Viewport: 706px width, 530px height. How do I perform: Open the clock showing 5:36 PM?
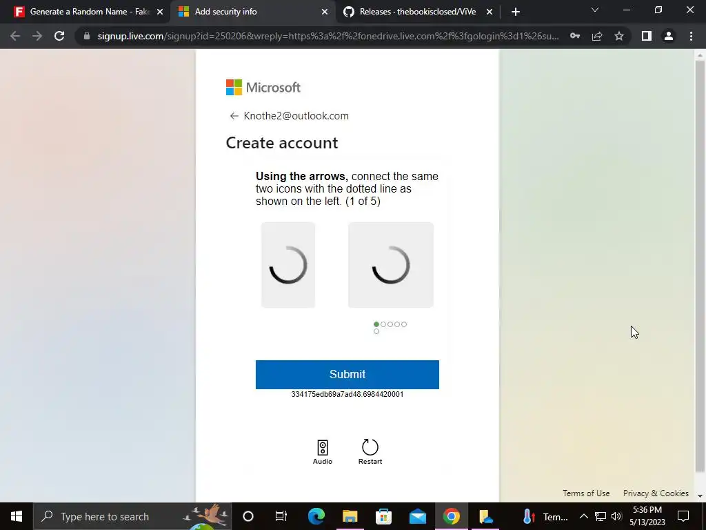tap(647, 516)
